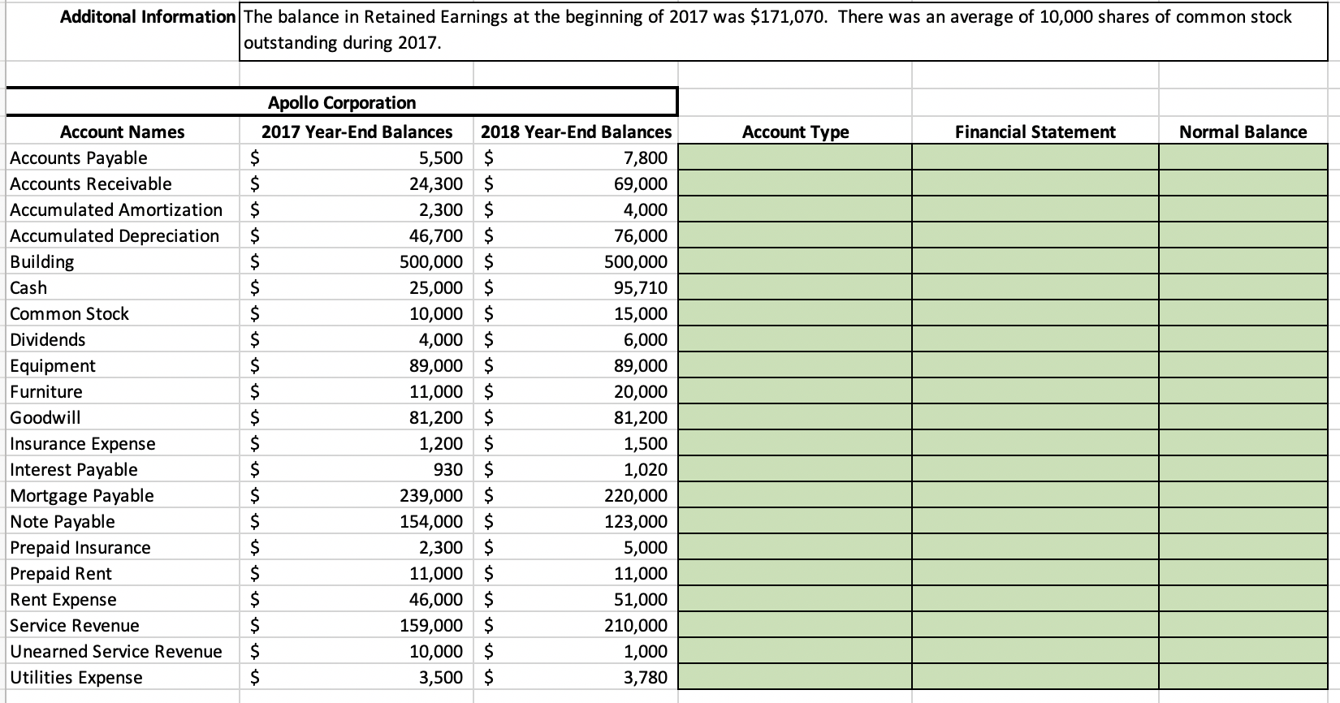Select the Normal Balance input for Cash

tap(1243, 287)
